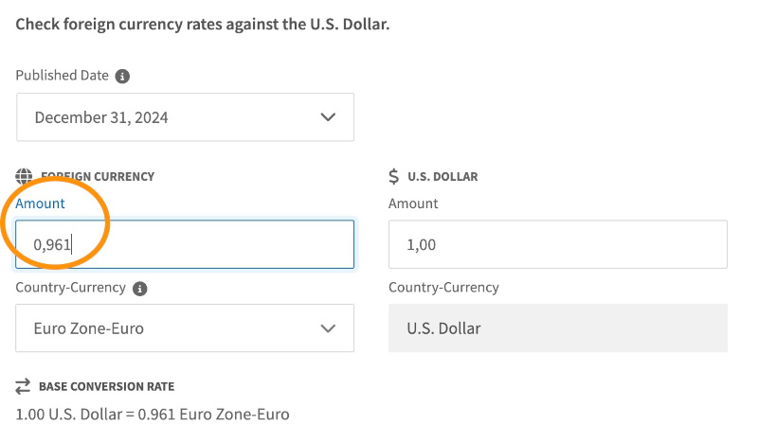The width and height of the screenshot is (758, 442).
Task: Open the December 31, 2024 date dropdown
Action: 185,117
